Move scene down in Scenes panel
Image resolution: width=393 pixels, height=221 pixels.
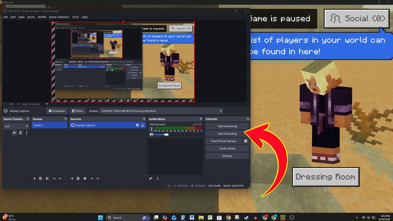click(x=60, y=178)
